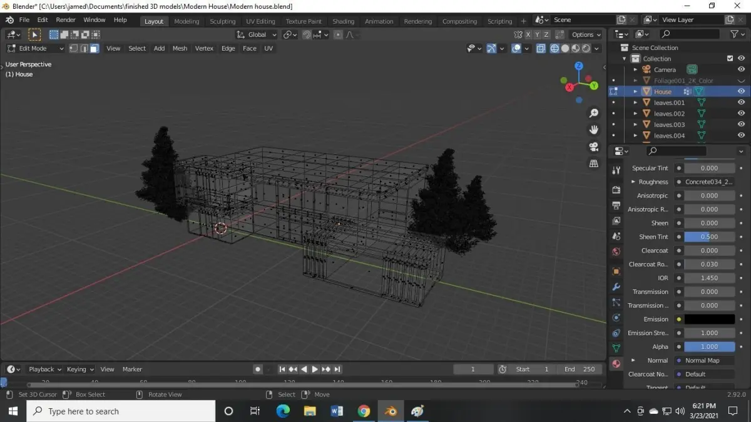Open the outliner filter dropdown
751x422 pixels.
click(738, 34)
